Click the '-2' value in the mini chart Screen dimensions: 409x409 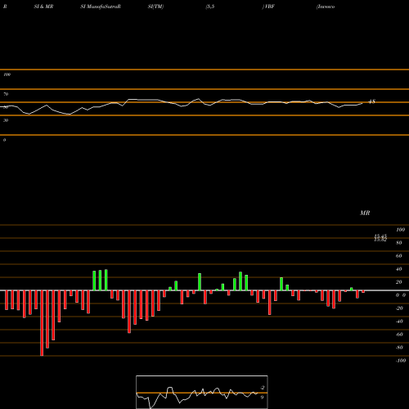click(x=263, y=388)
